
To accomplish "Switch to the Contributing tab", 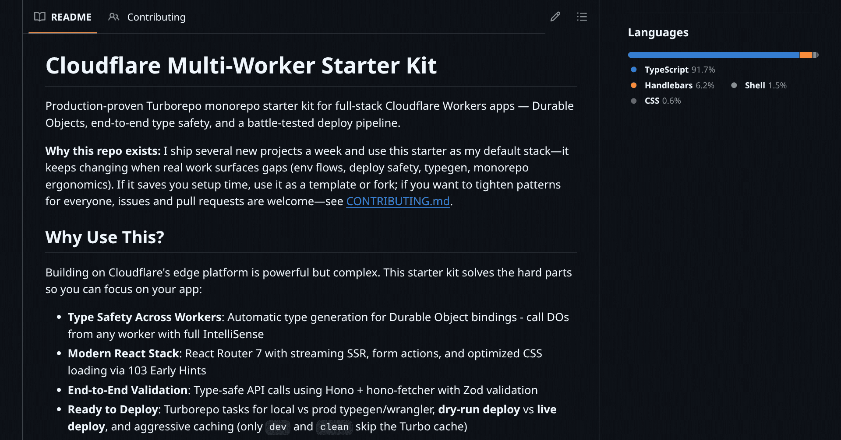I will (x=147, y=17).
